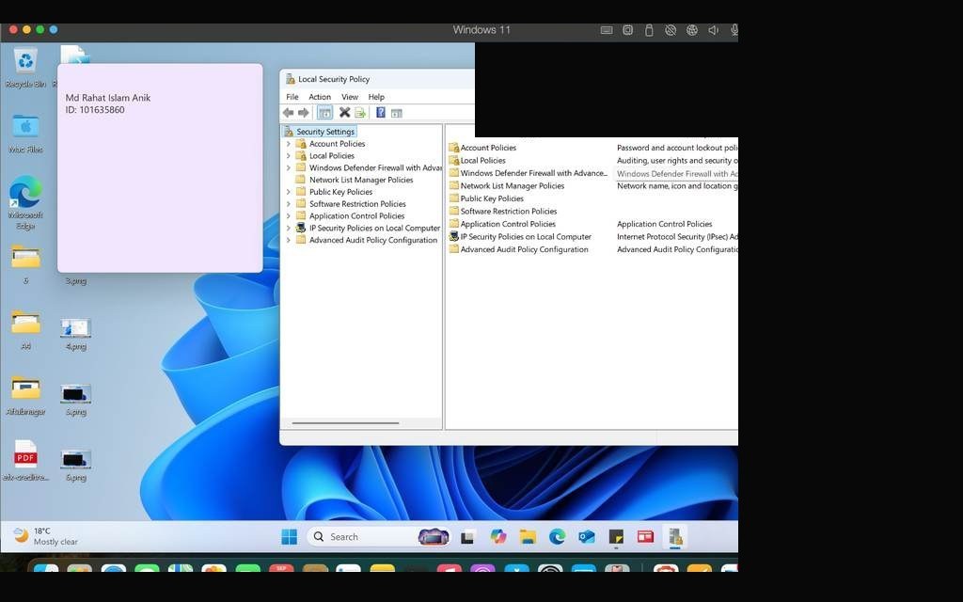Click the keyboard icon in Parallels title bar
Viewport: 963px width, 602px height.
(607, 30)
